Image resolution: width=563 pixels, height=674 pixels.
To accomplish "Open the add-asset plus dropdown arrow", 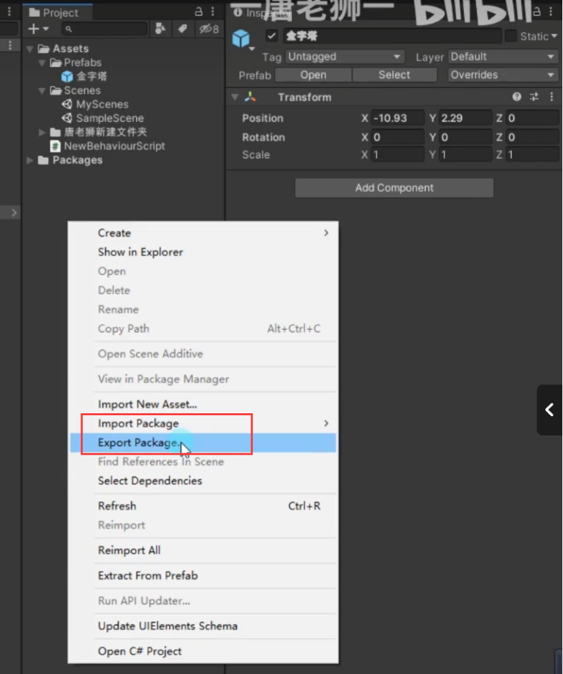I will click(46, 29).
